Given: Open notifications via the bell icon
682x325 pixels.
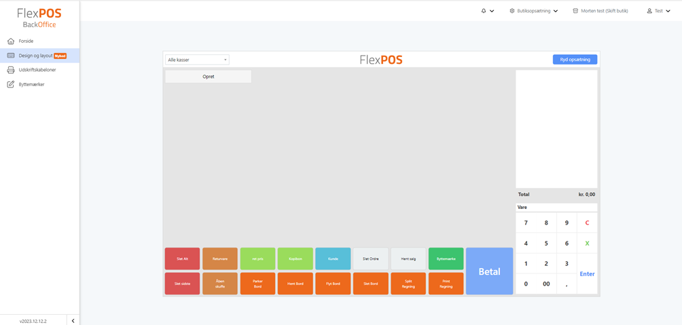Looking at the screenshot, I should click(x=484, y=11).
